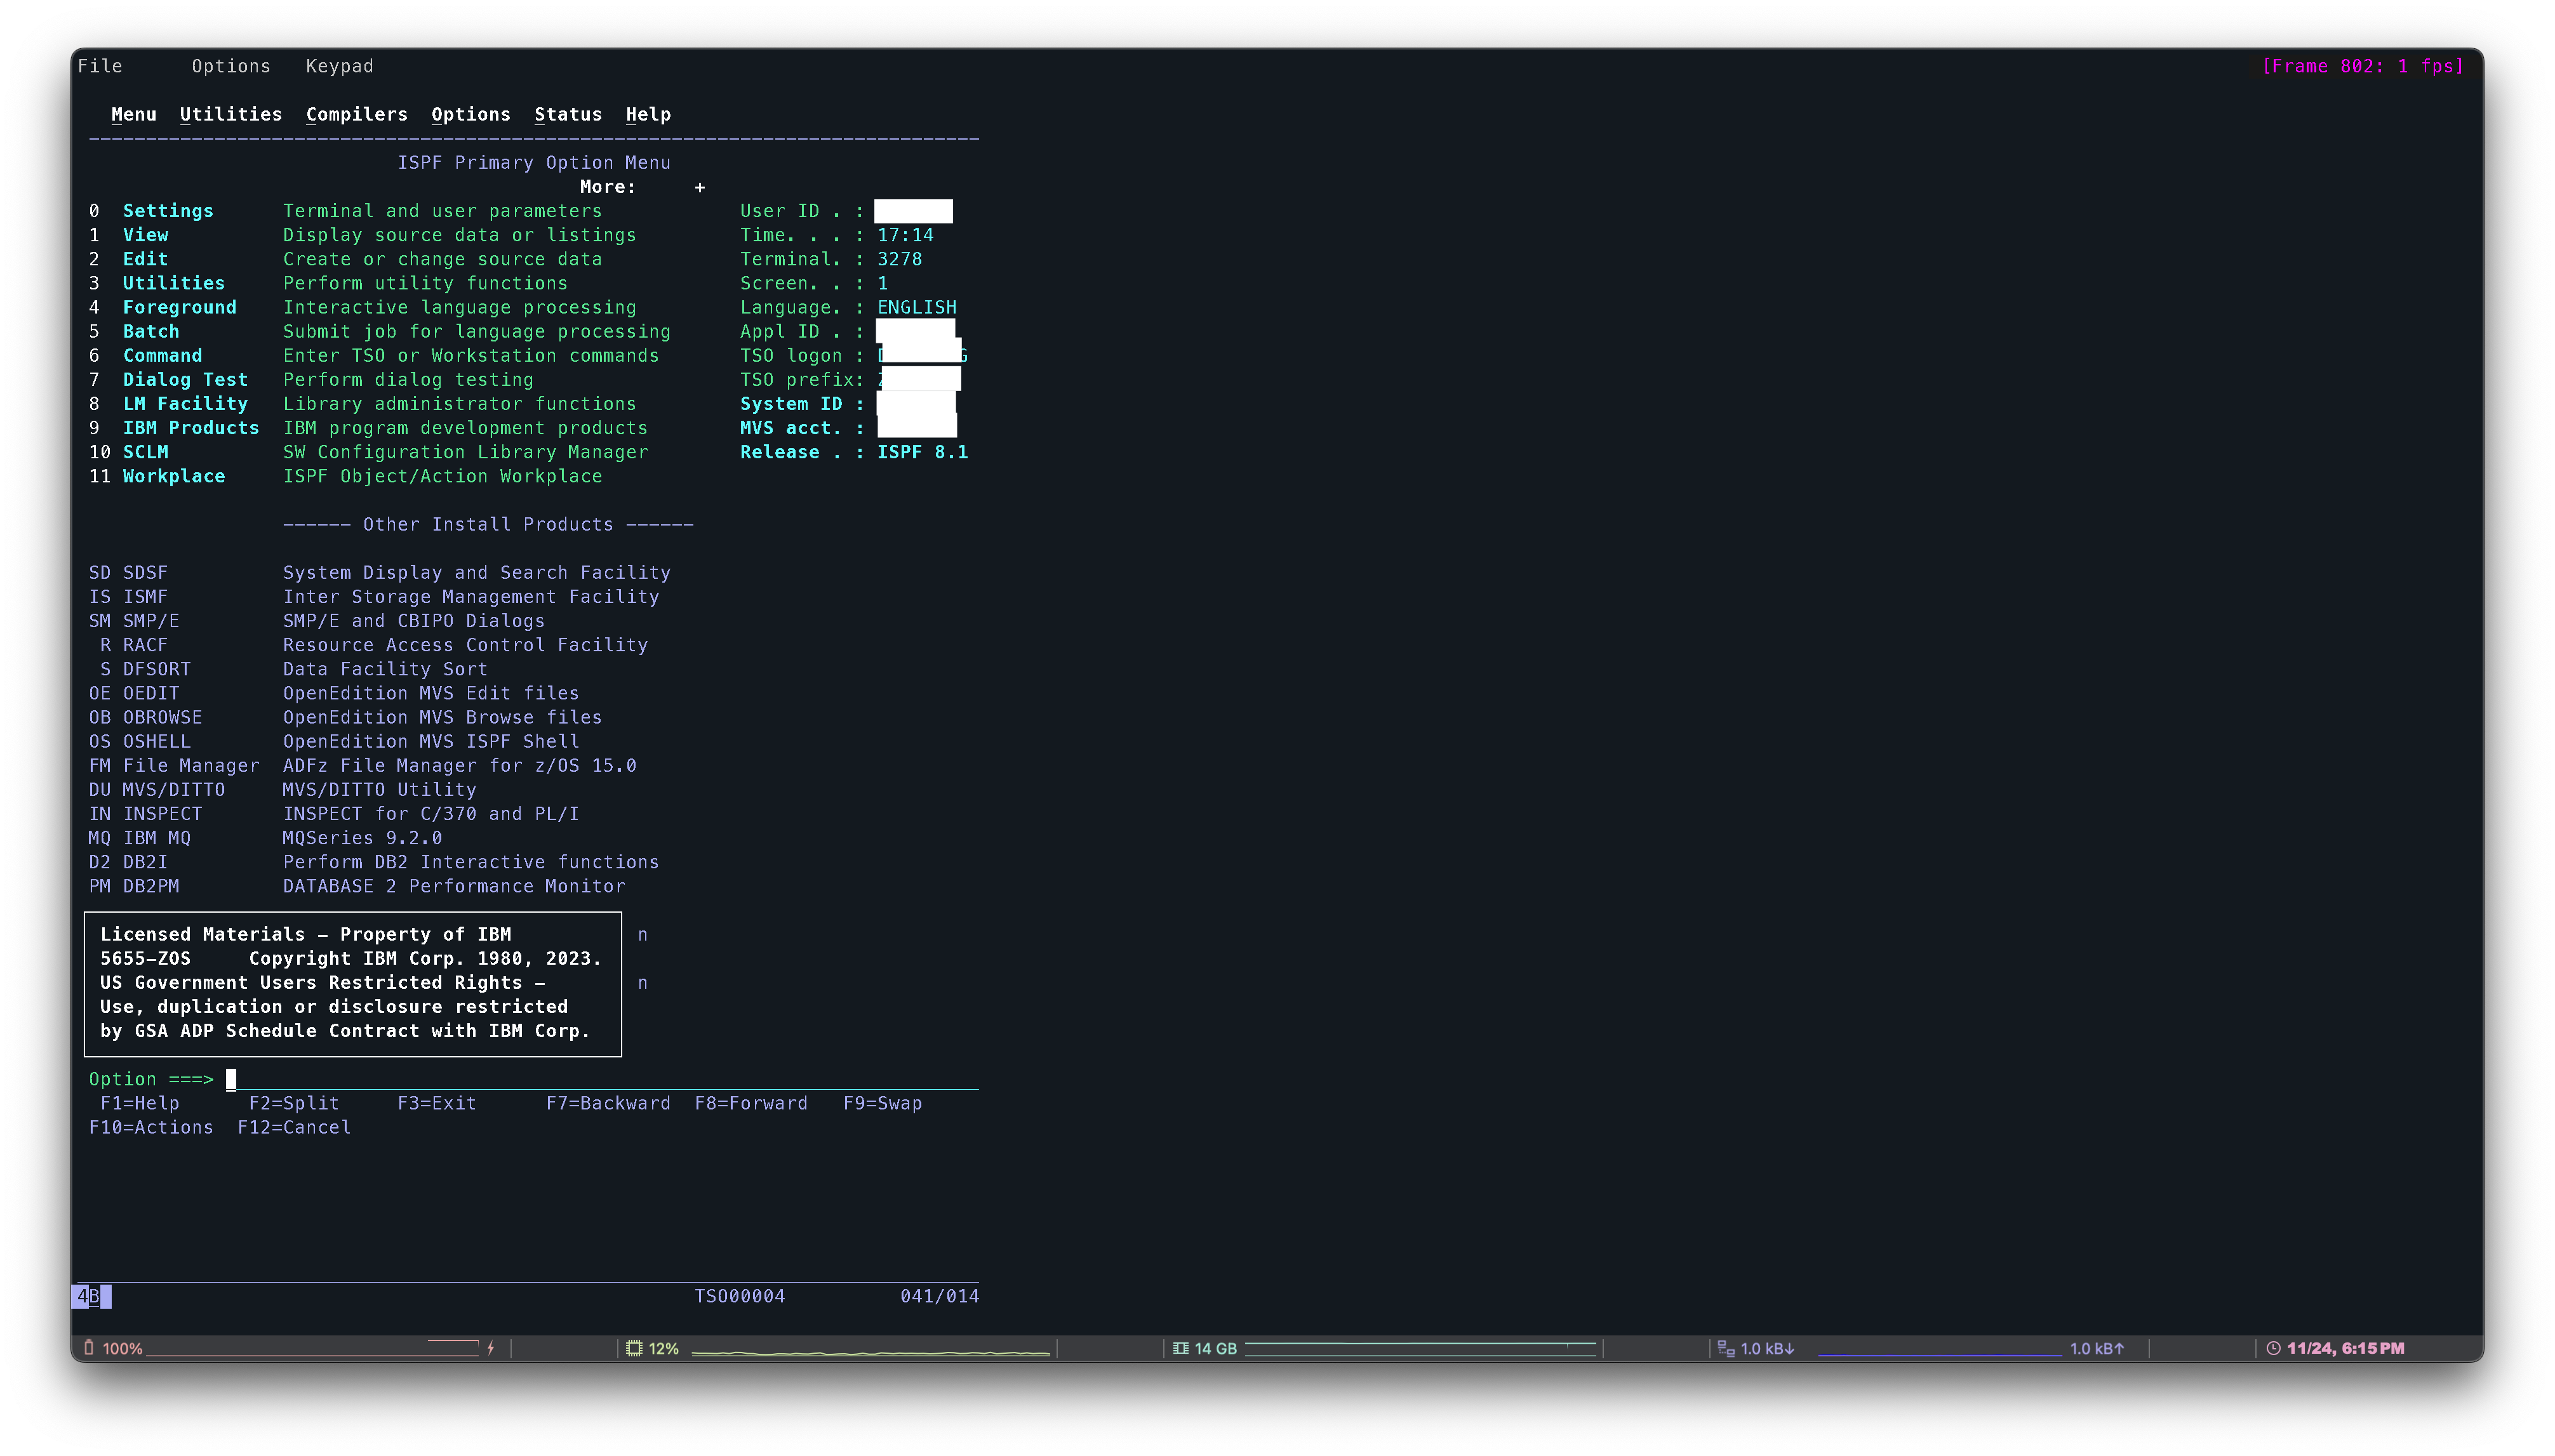2555x1456 pixels.
Task: Click the battery icon in status bar
Action: click(x=89, y=1348)
